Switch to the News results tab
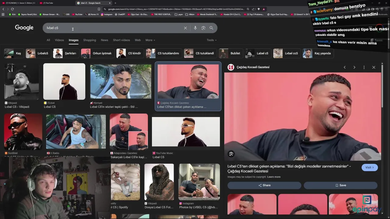 pos(105,40)
